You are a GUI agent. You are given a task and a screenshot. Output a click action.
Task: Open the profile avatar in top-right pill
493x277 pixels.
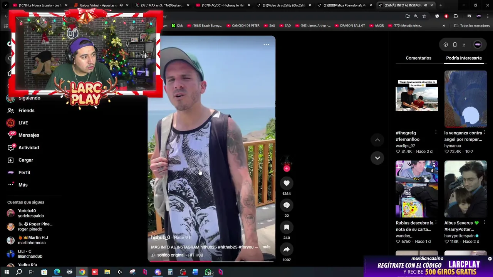pyautogui.click(x=478, y=45)
